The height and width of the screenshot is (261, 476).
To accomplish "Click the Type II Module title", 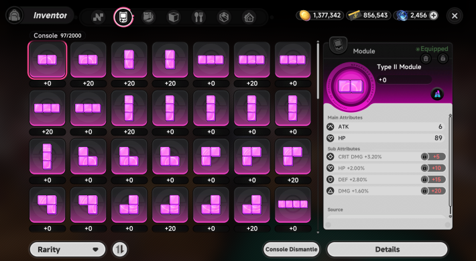I will pos(399,67).
